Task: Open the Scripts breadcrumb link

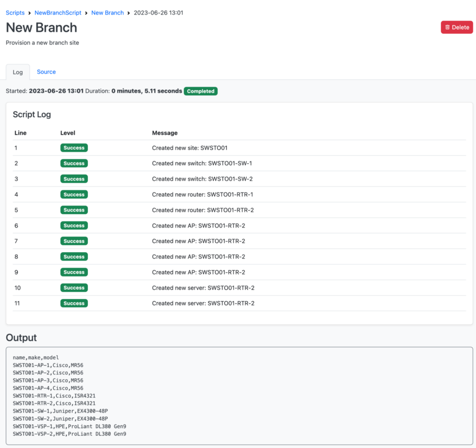Action: pos(15,13)
